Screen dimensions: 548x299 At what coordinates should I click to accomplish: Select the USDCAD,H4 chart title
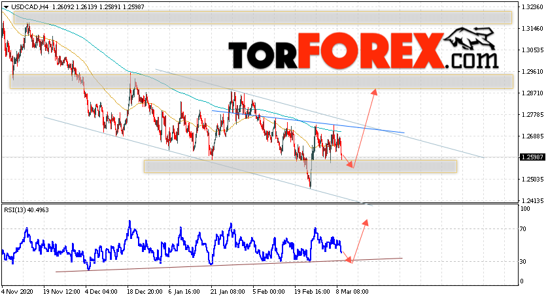click(x=29, y=7)
